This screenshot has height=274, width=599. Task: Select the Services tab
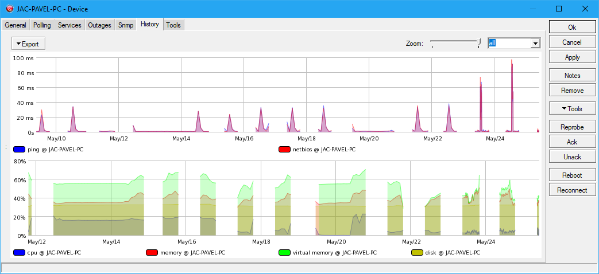[x=69, y=25]
